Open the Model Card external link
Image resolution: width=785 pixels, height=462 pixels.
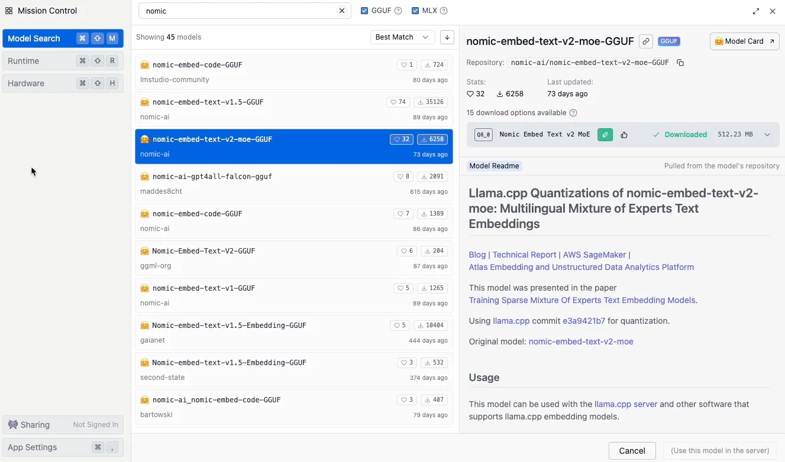(x=744, y=41)
